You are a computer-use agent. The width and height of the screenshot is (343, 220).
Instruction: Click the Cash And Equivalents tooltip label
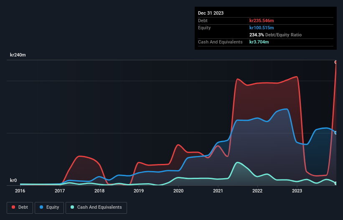pyautogui.click(x=220, y=42)
